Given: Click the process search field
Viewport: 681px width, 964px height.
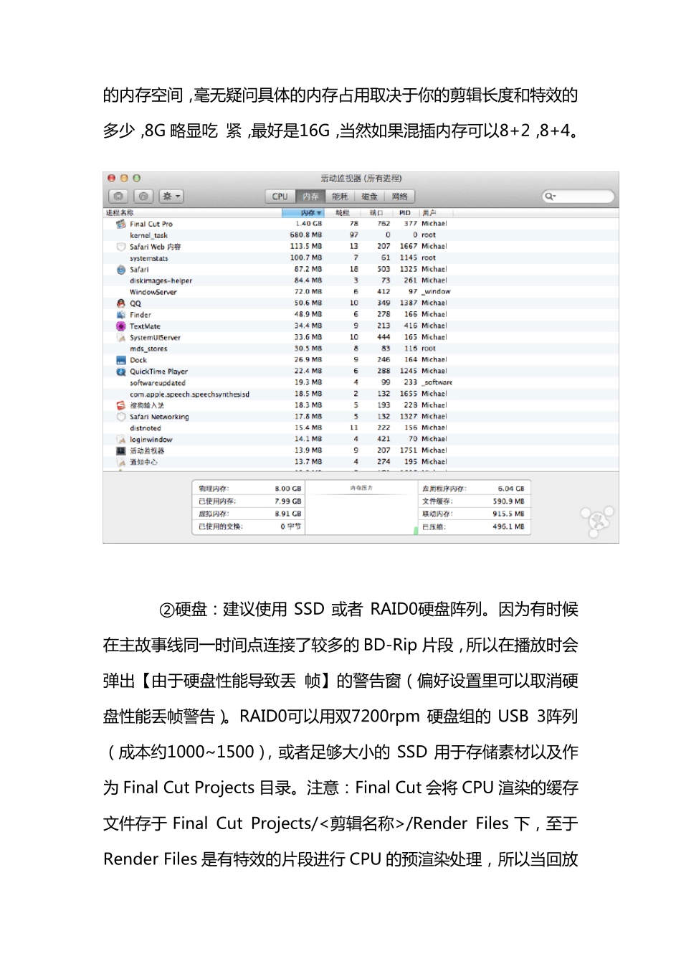Looking at the screenshot, I should point(578,197).
